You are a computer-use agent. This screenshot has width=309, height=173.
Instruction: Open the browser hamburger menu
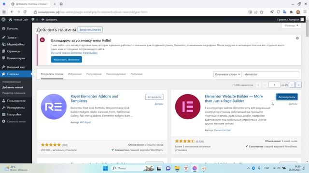click(305, 12)
